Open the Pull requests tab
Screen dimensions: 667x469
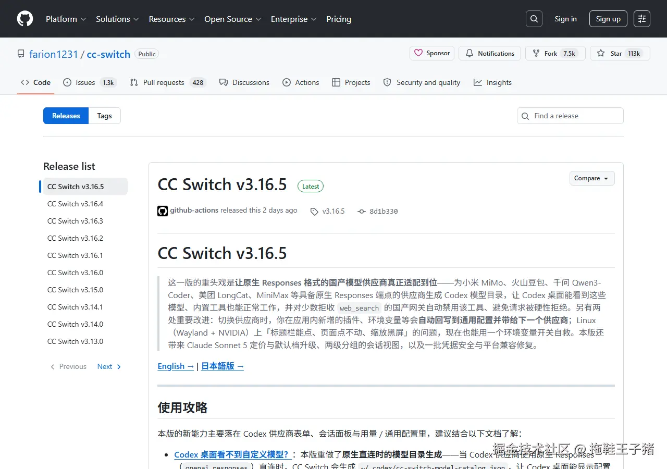point(168,82)
